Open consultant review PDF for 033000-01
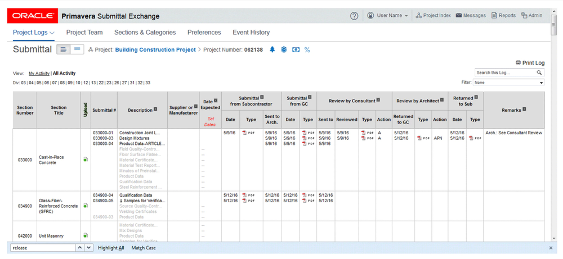 tap(367, 133)
